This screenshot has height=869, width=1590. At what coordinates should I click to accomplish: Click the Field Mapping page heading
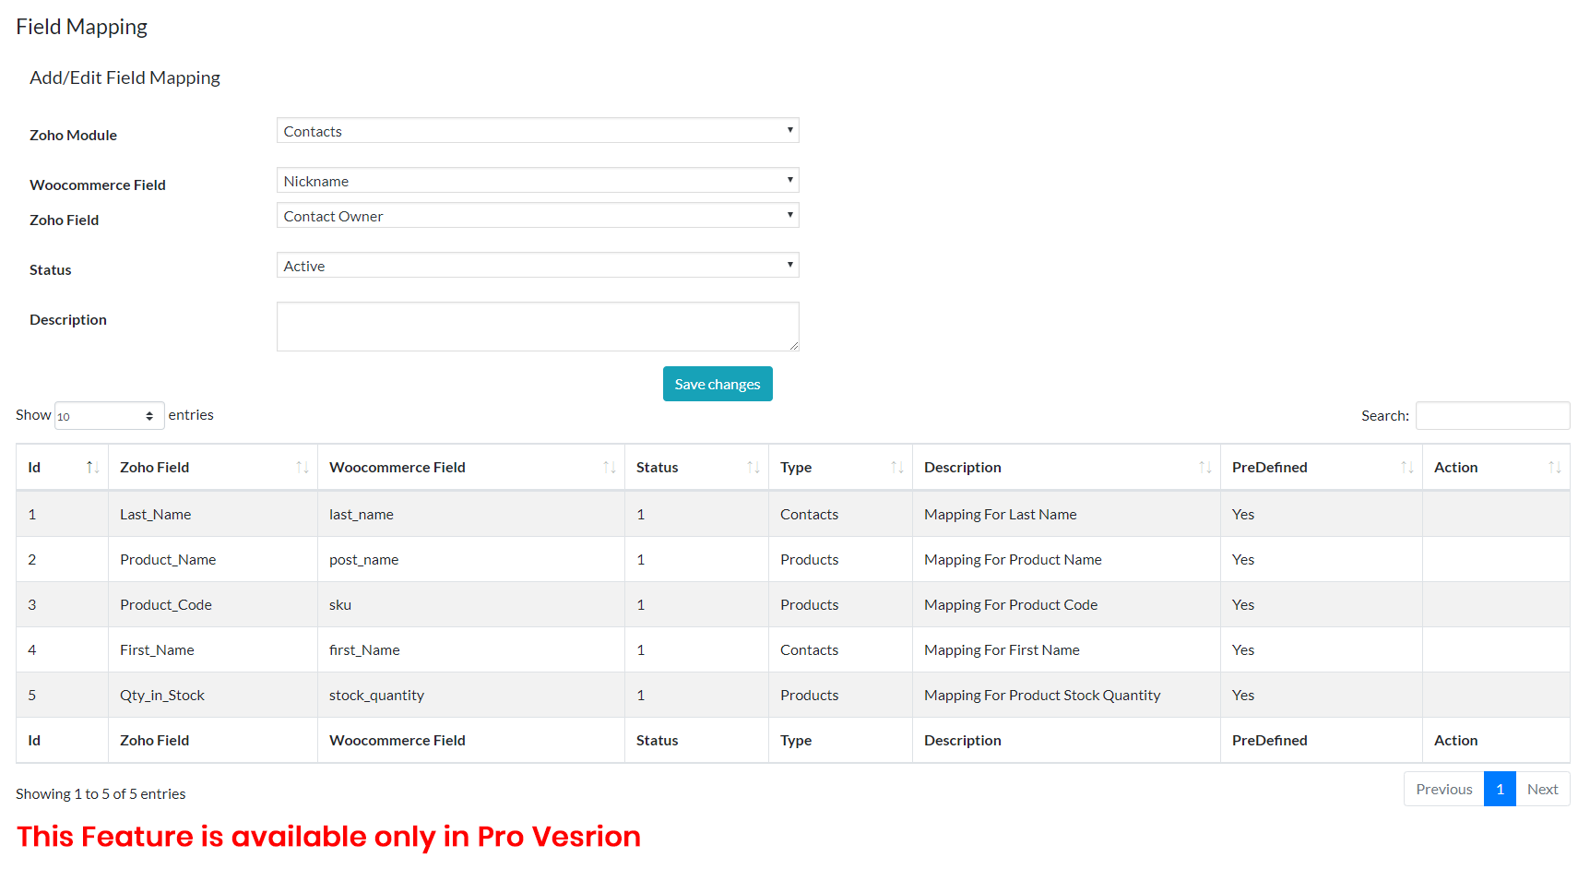point(81,28)
